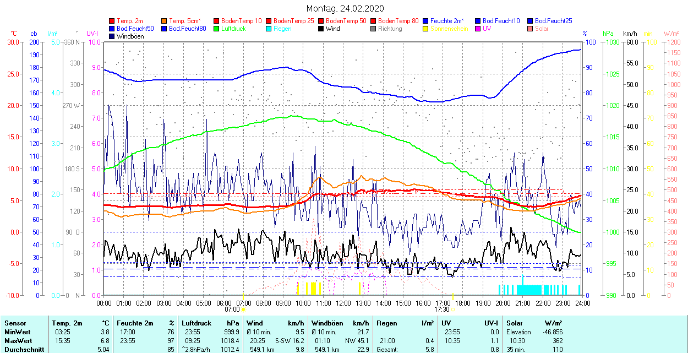Select the yellow Sonnenschein legend swatch
The width and height of the screenshot is (688, 353).
(x=426, y=29)
